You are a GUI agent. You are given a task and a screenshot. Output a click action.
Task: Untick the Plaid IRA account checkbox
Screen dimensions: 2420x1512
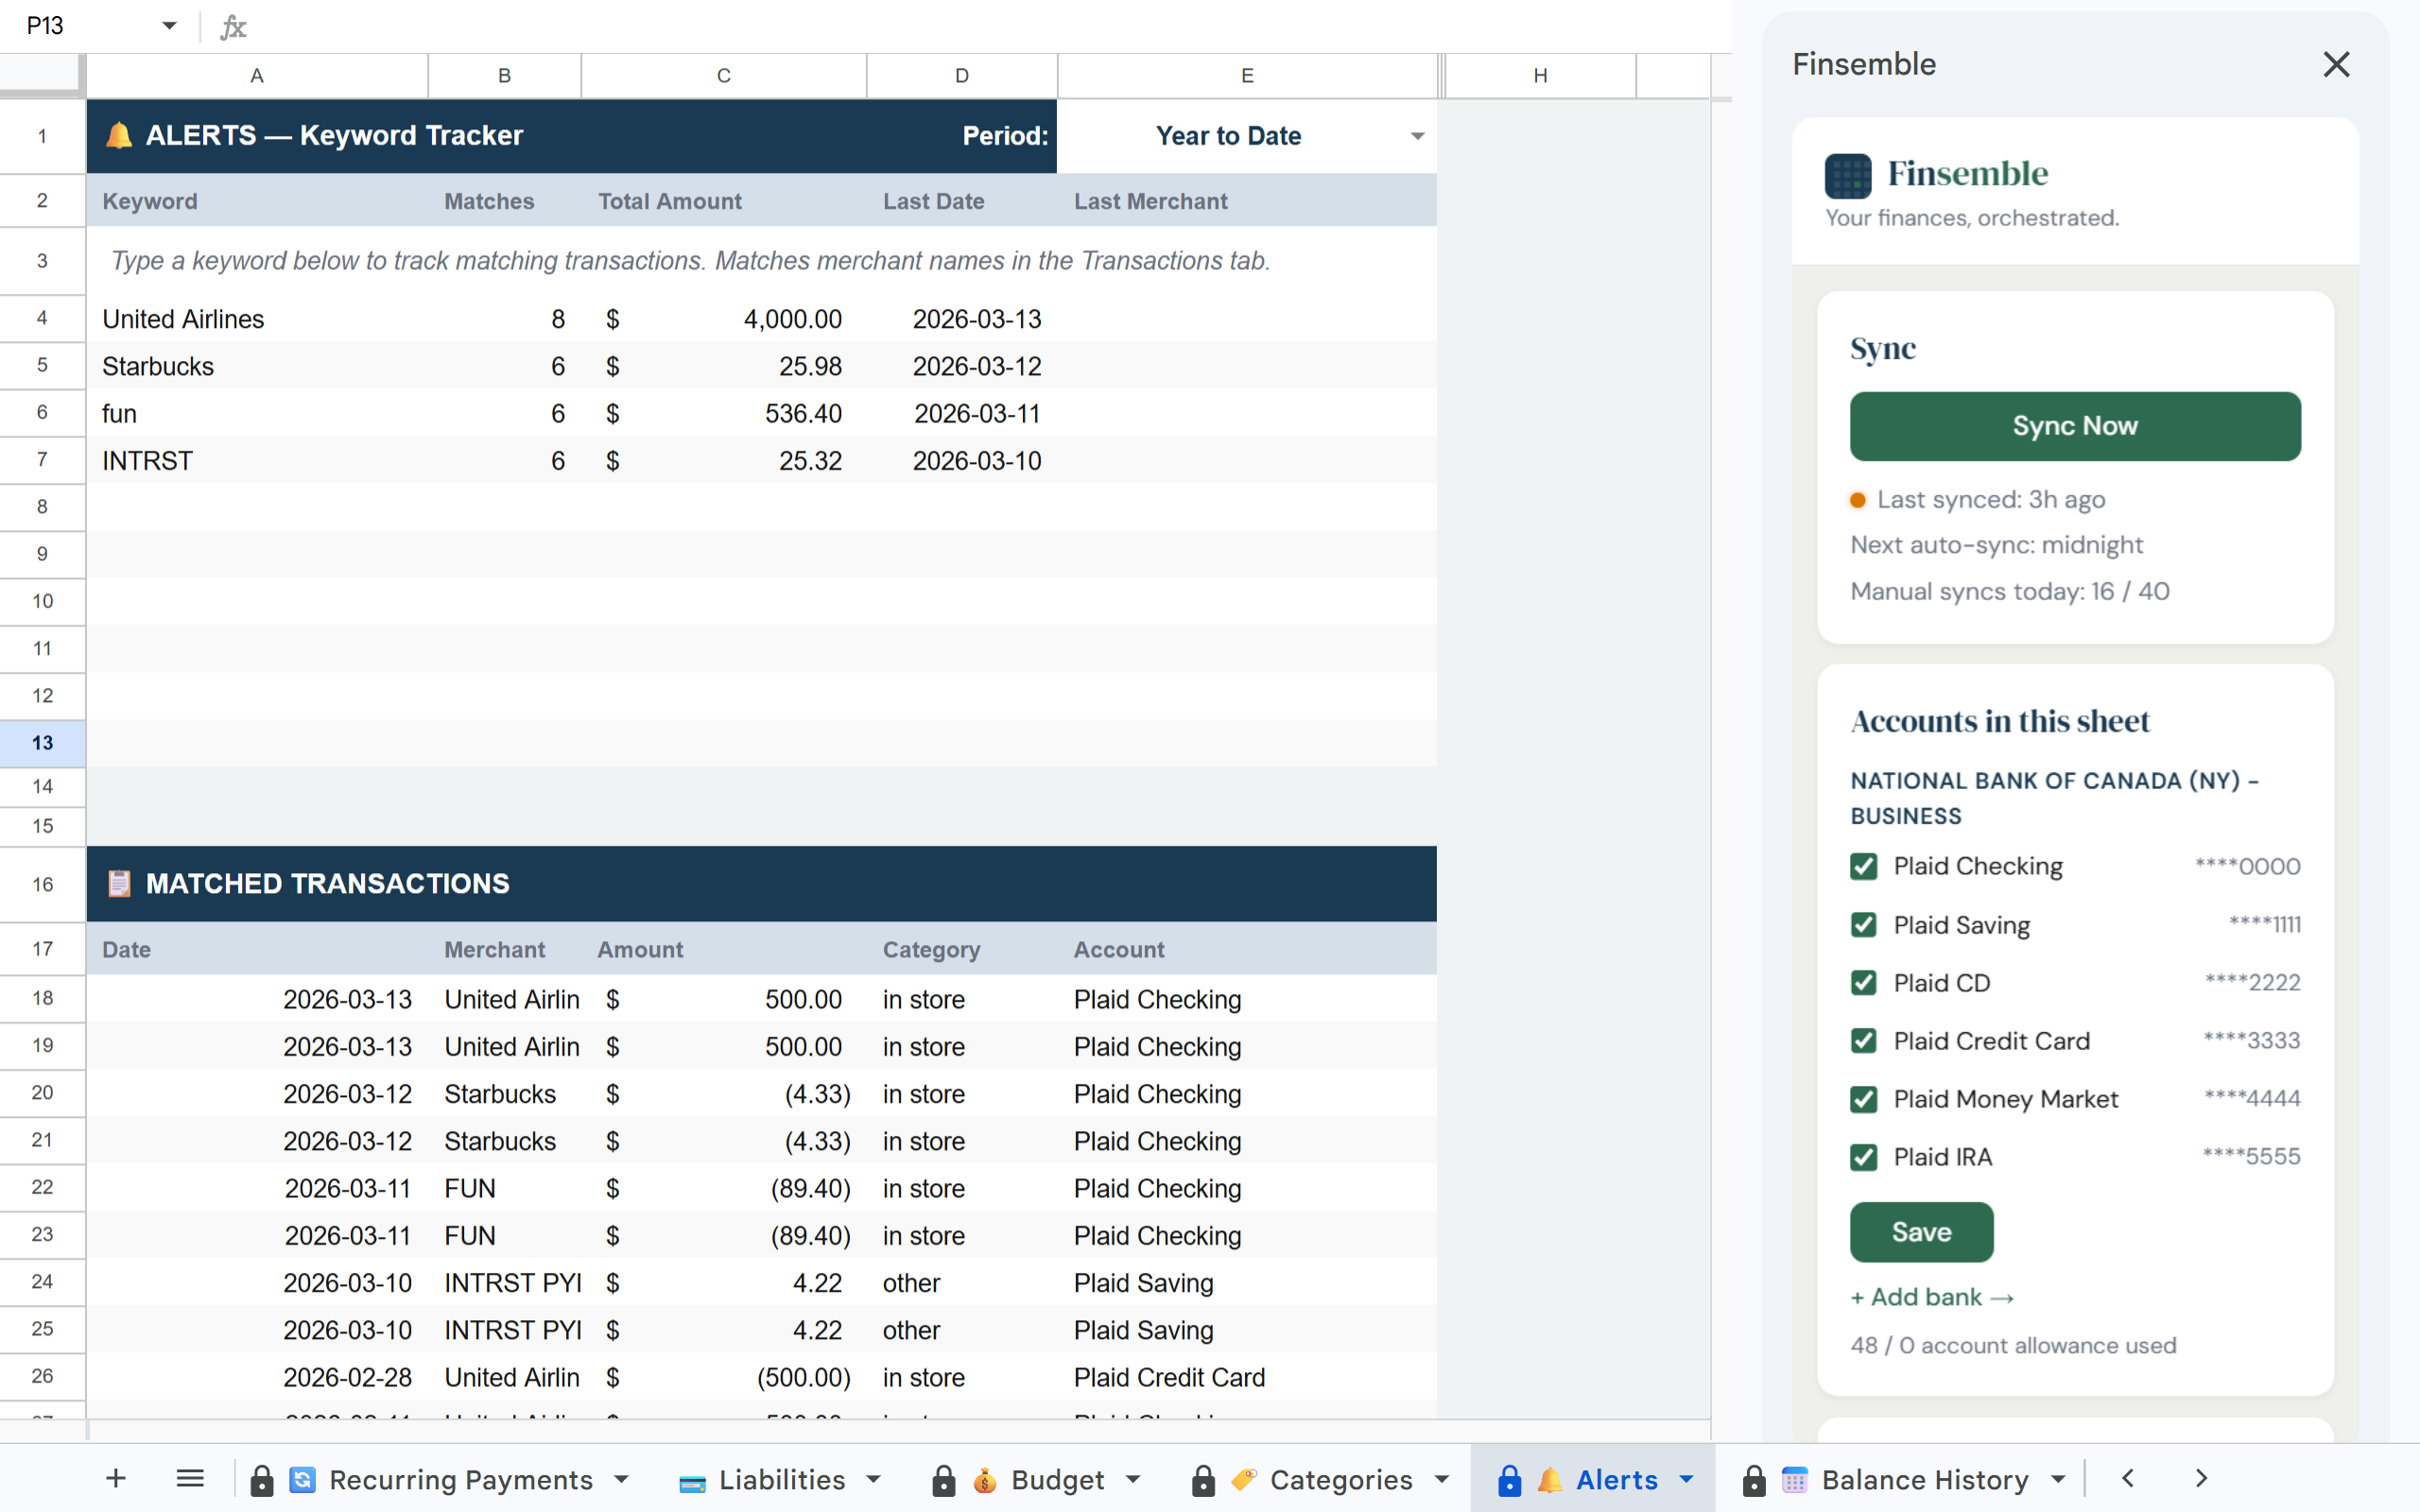1863,1157
